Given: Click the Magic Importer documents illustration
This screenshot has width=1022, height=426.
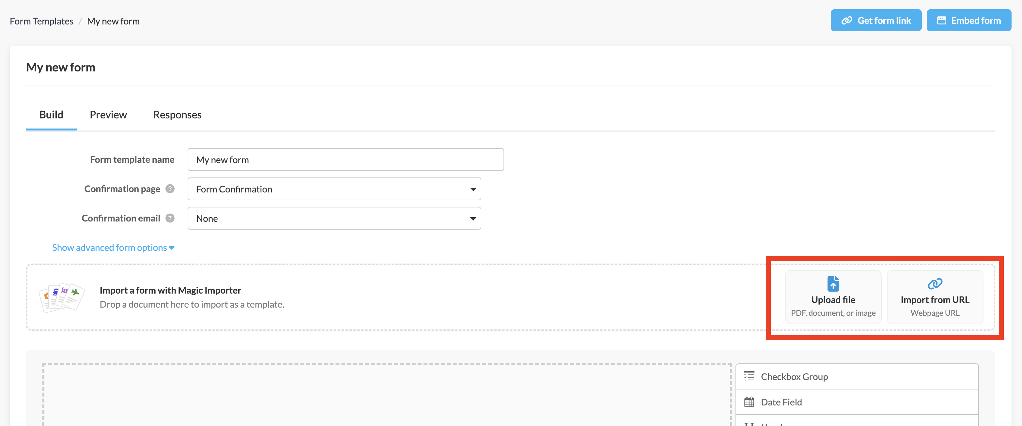Looking at the screenshot, I should (62, 297).
